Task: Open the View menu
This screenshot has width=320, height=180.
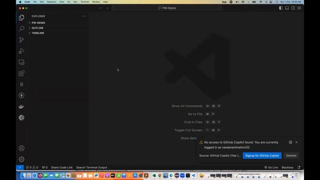Action: tap(61, 2)
